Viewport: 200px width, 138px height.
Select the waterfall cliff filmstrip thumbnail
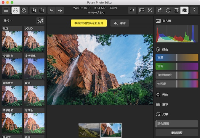tap(111, 130)
